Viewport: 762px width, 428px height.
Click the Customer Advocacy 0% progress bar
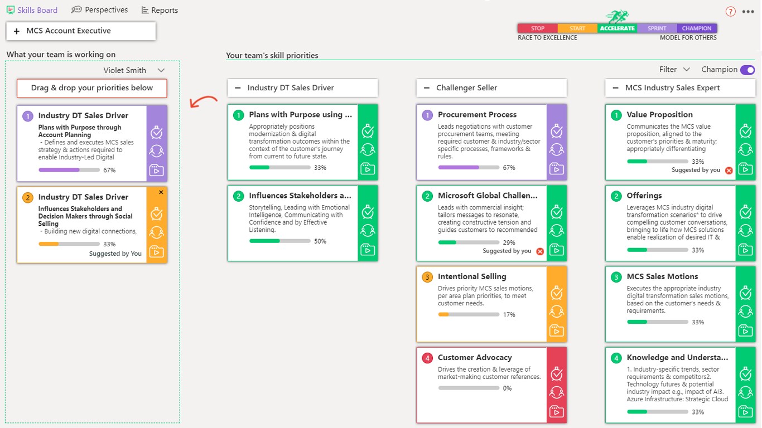[x=469, y=388]
